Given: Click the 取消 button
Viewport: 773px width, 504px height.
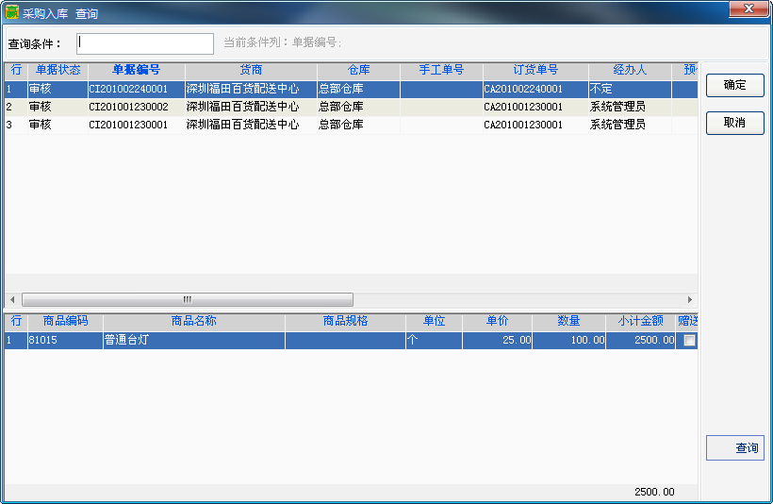Looking at the screenshot, I should point(734,123).
